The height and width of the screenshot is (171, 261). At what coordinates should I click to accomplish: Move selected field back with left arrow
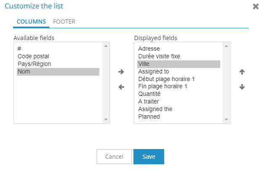coord(121,87)
